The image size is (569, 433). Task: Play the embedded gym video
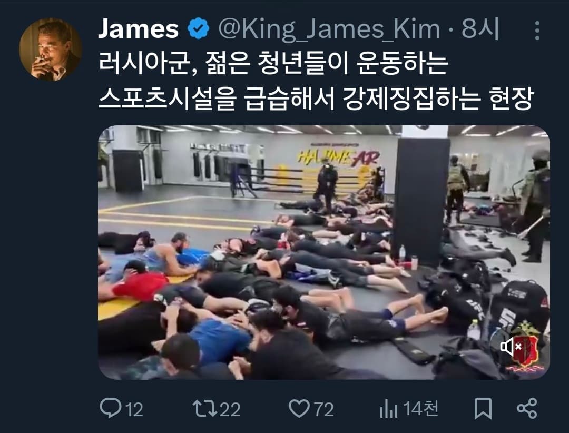(324, 252)
